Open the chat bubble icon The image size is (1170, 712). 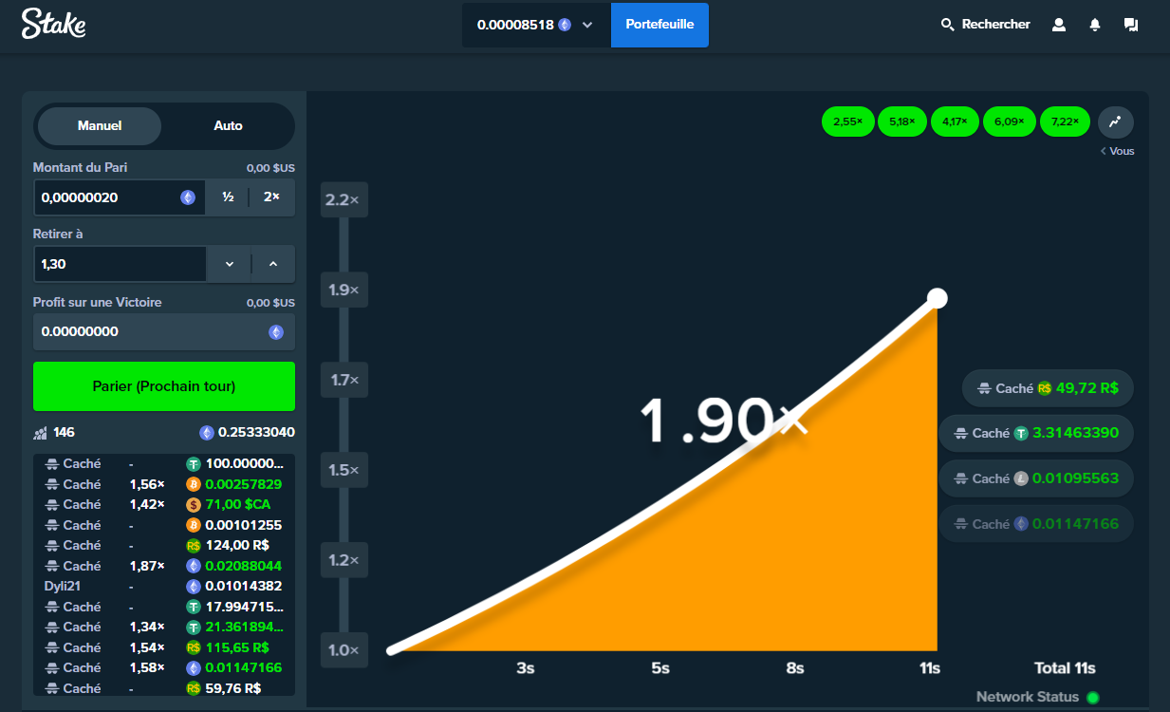click(1131, 25)
